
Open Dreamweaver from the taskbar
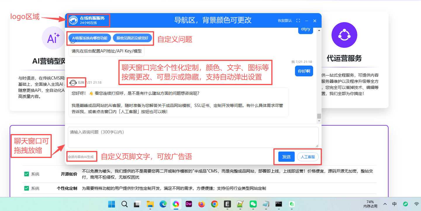(x=189, y=204)
